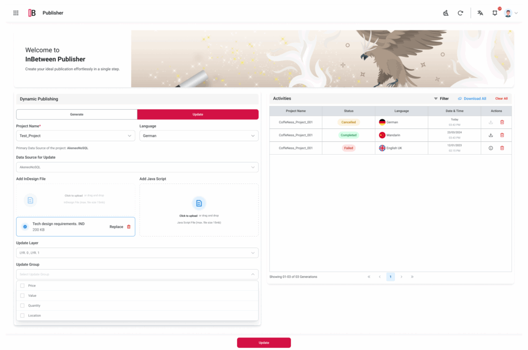Tick the Location checkbox in Update Group
The image size is (528, 350).
click(x=22, y=315)
